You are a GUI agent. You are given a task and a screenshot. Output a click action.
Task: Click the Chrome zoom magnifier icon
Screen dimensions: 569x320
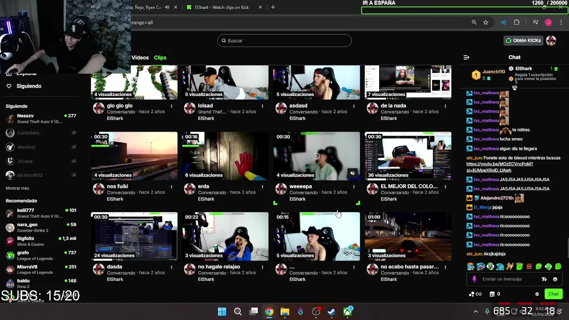tap(474, 22)
